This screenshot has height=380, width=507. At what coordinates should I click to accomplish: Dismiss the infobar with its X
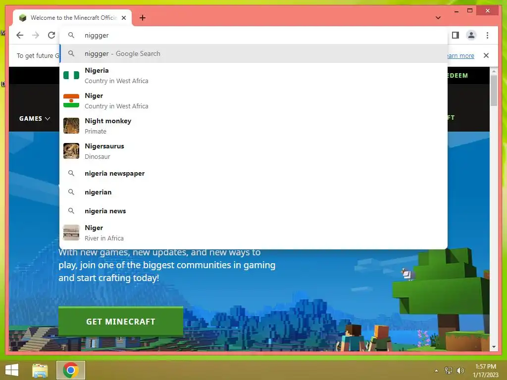(x=486, y=55)
